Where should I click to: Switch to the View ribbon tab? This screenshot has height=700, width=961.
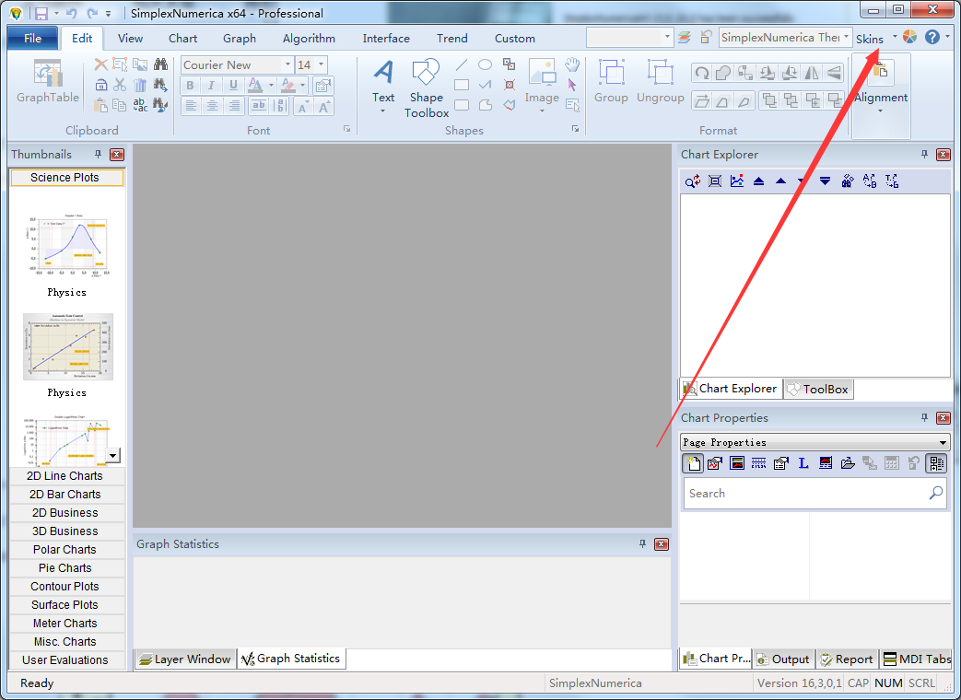131,38
